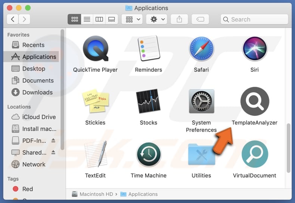Click the main file area scrollbar
Viewport: 295px width, 203px height.
click(x=288, y=148)
